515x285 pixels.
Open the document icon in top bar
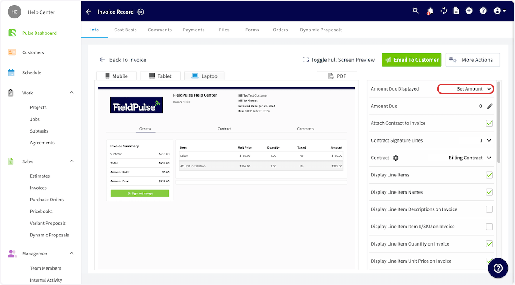456,11
